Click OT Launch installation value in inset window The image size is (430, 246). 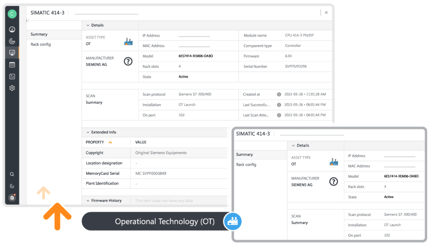tap(393, 225)
